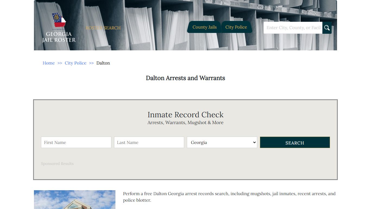The width and height of the screenshot is (371, 209).
Task: Click the Last Name field
Action: [x=149, y=142]
